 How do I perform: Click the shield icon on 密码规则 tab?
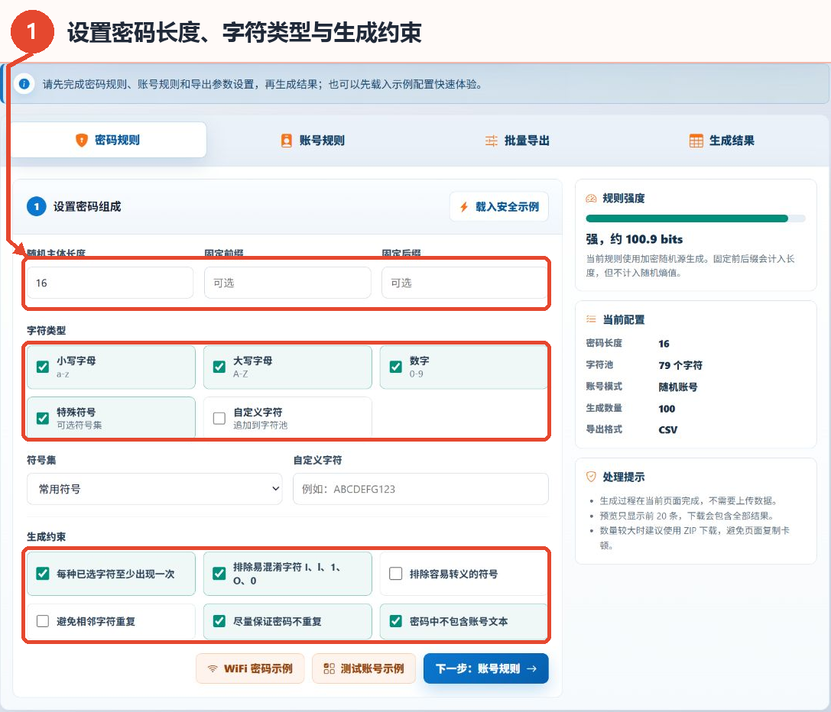(x=82, y=141)
